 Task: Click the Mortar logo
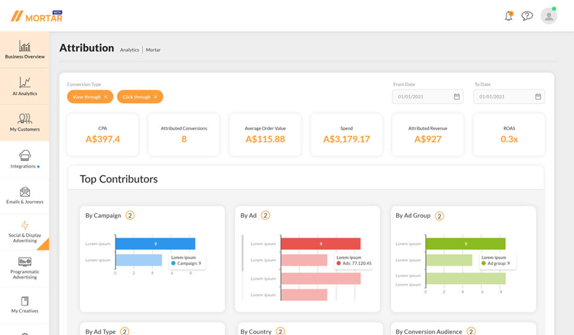coord(36,16)
